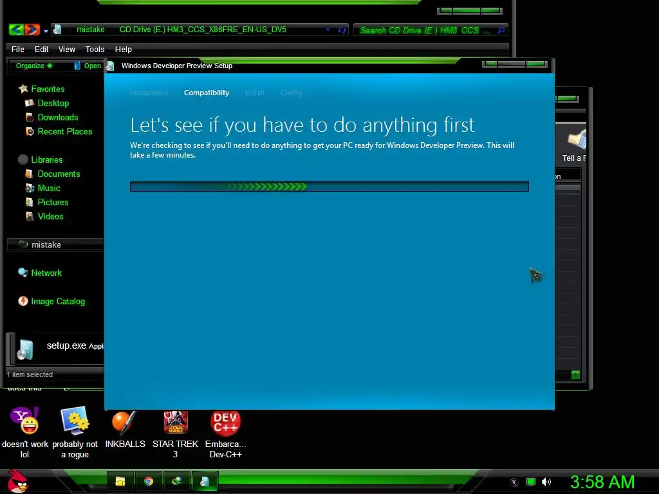659x494 pixels.
Task: Show hidden tray icons arrow
Action: [514, 482]
